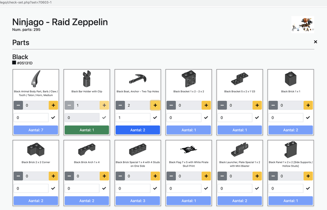The height and width of the screenshot is (210, 327).
Task: Decrease count of Black Launcher Plate Special
Action: pos(222,176)
